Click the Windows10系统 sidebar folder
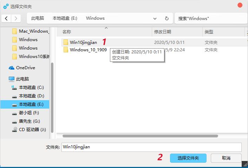 [34, 57]
